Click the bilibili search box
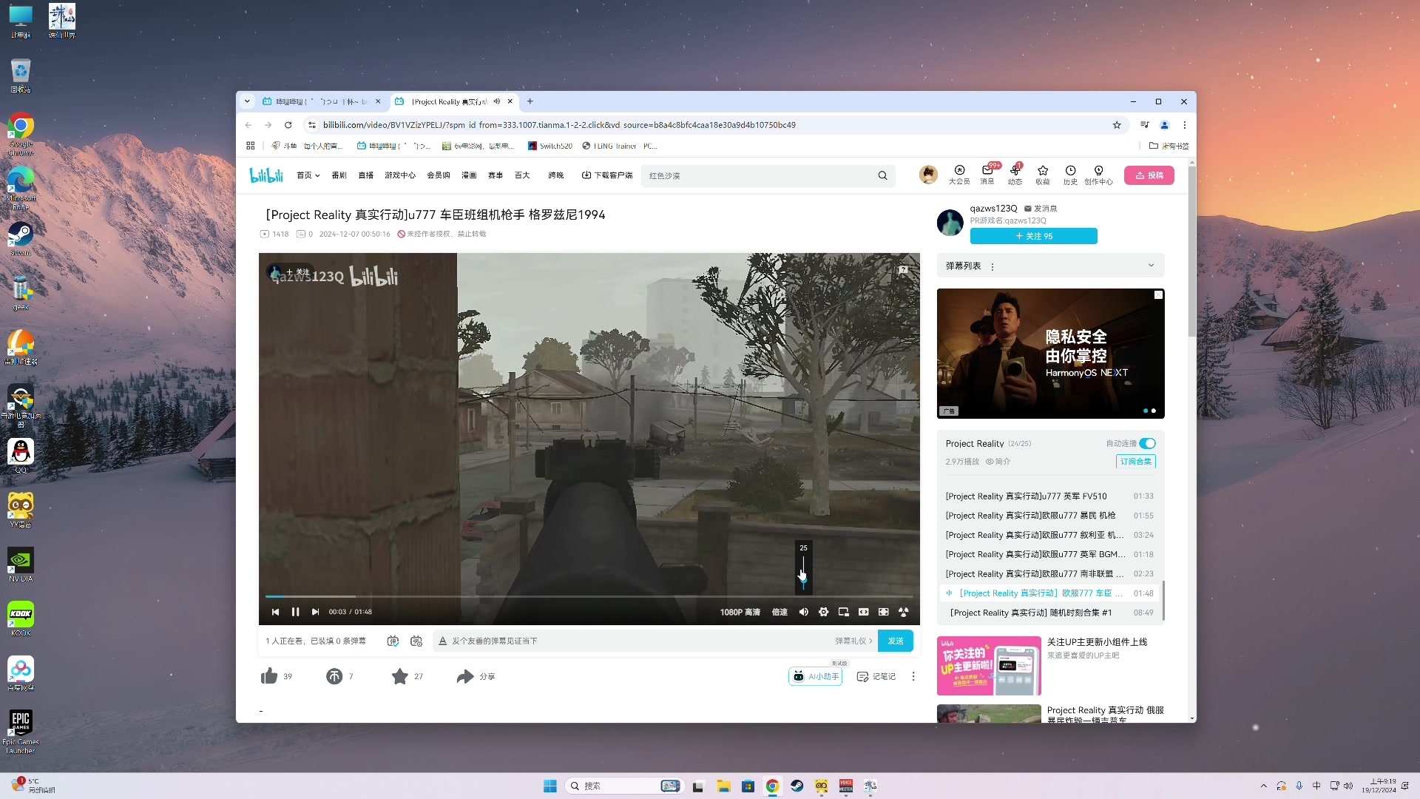 (758, 175)
